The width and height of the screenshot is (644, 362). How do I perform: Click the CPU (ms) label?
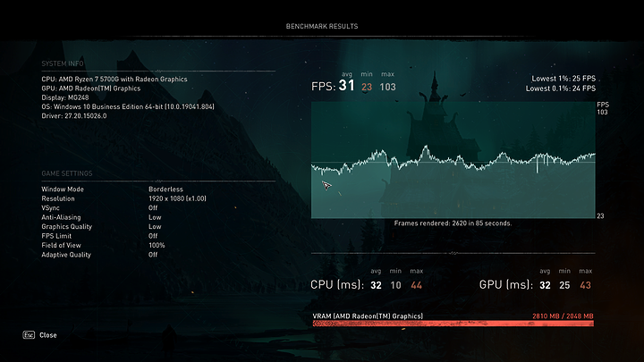(337, 285)
